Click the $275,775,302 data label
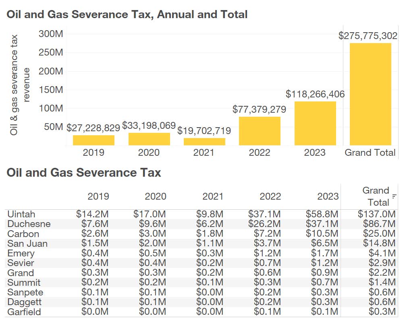Viewport: 403px width, 322px height. click(x=368, y=36)
